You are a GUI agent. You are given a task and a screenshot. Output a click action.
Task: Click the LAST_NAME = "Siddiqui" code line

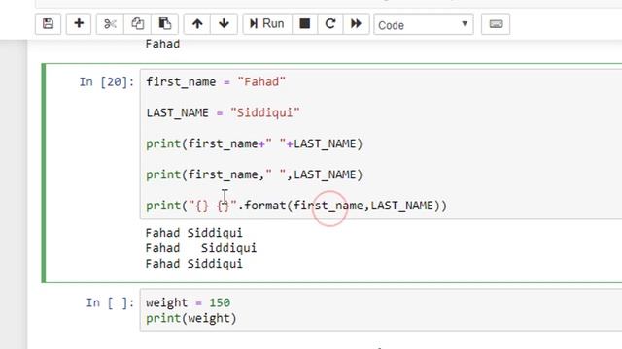pos(223,112)
